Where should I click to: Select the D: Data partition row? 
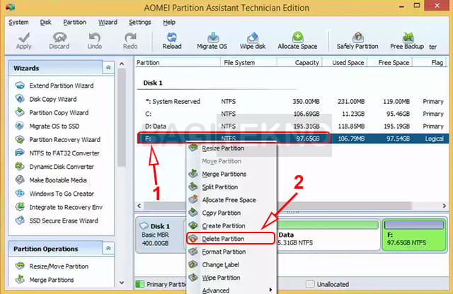click(292, 127)
